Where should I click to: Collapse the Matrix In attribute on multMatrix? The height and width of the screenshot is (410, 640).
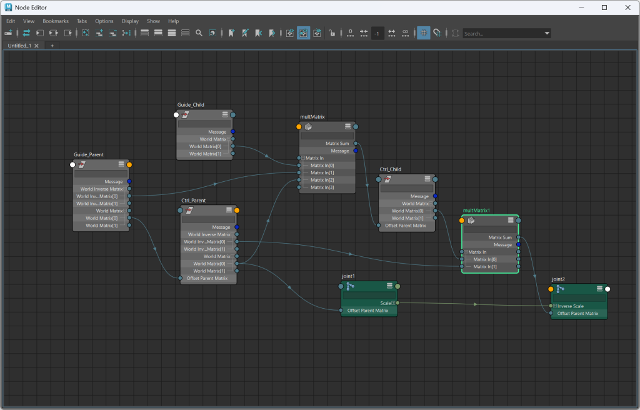pos(303,158)
